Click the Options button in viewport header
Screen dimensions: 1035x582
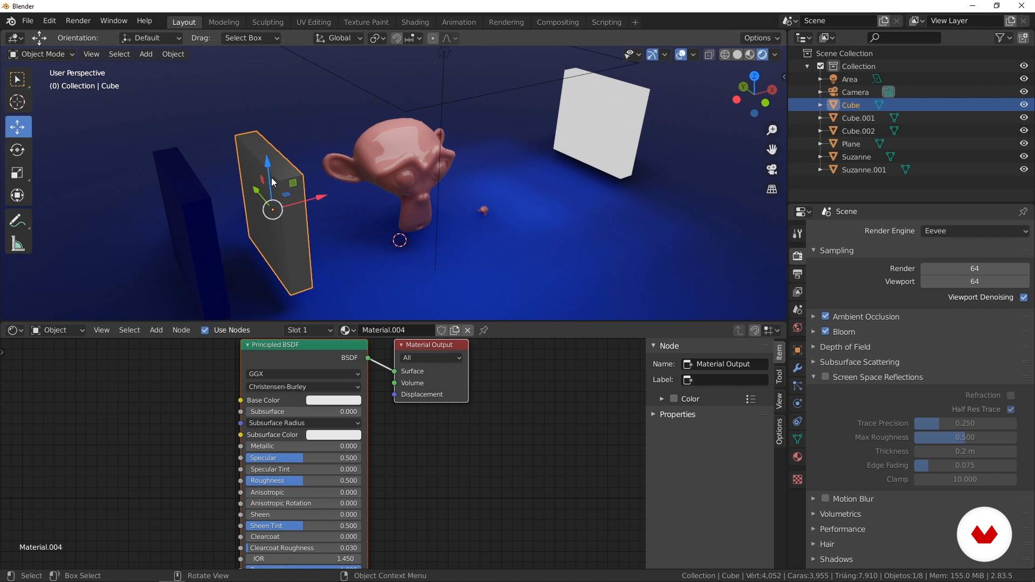(x=761, y=38)
